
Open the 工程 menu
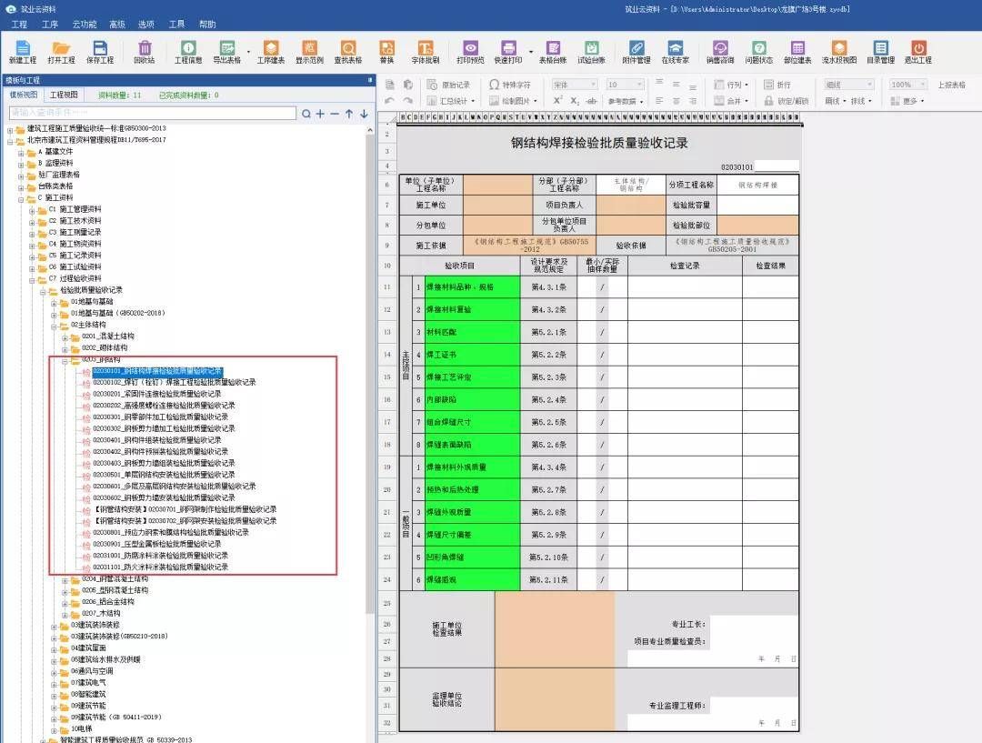(x=19, y=24)
